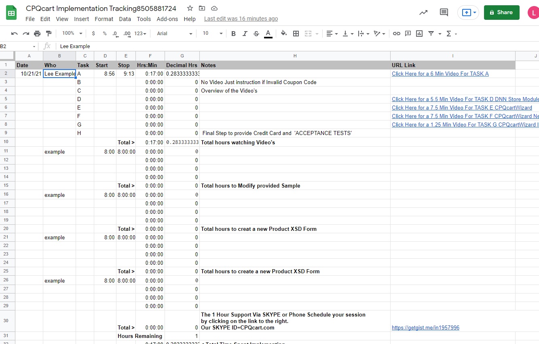The width and height of the screenshot is (539, 344).
Task: Click the Present to meeting button
Action: coord(468,13)
